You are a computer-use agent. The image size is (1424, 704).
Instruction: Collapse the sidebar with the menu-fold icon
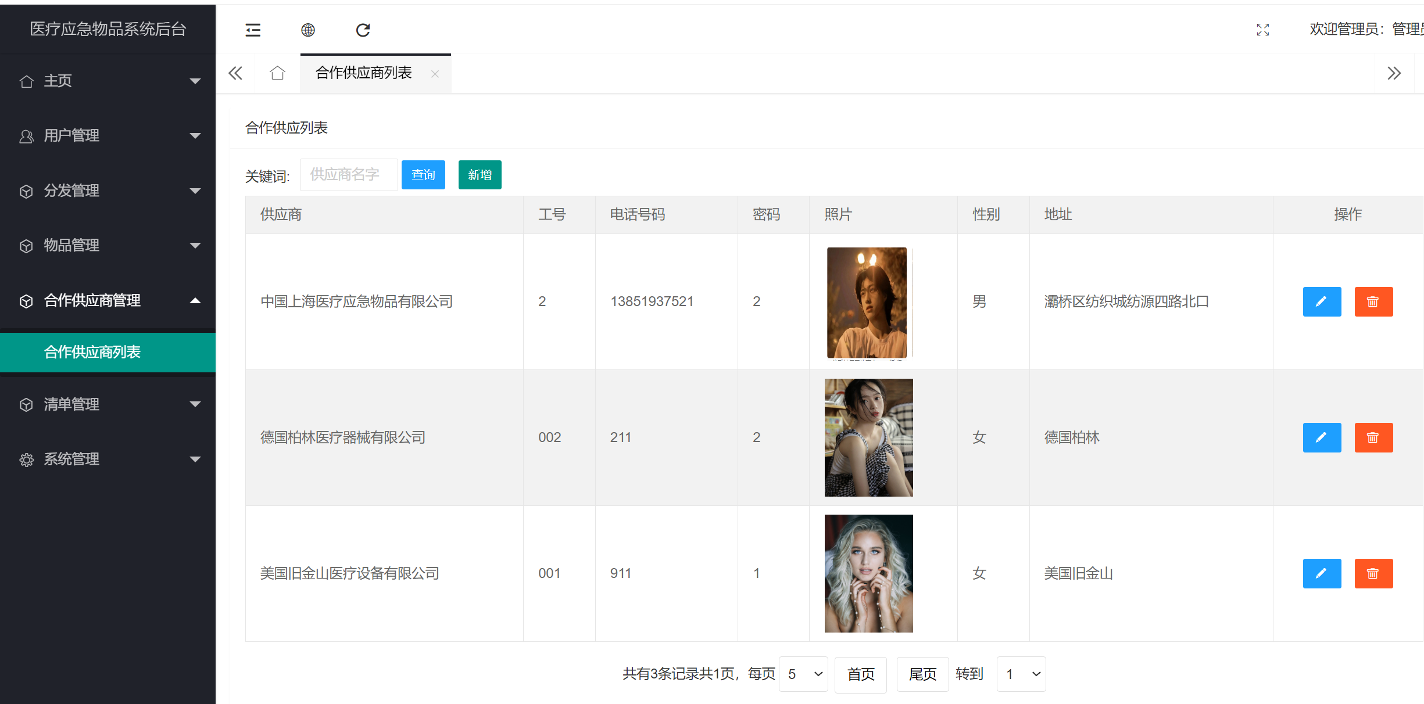[x=253, y=30]
